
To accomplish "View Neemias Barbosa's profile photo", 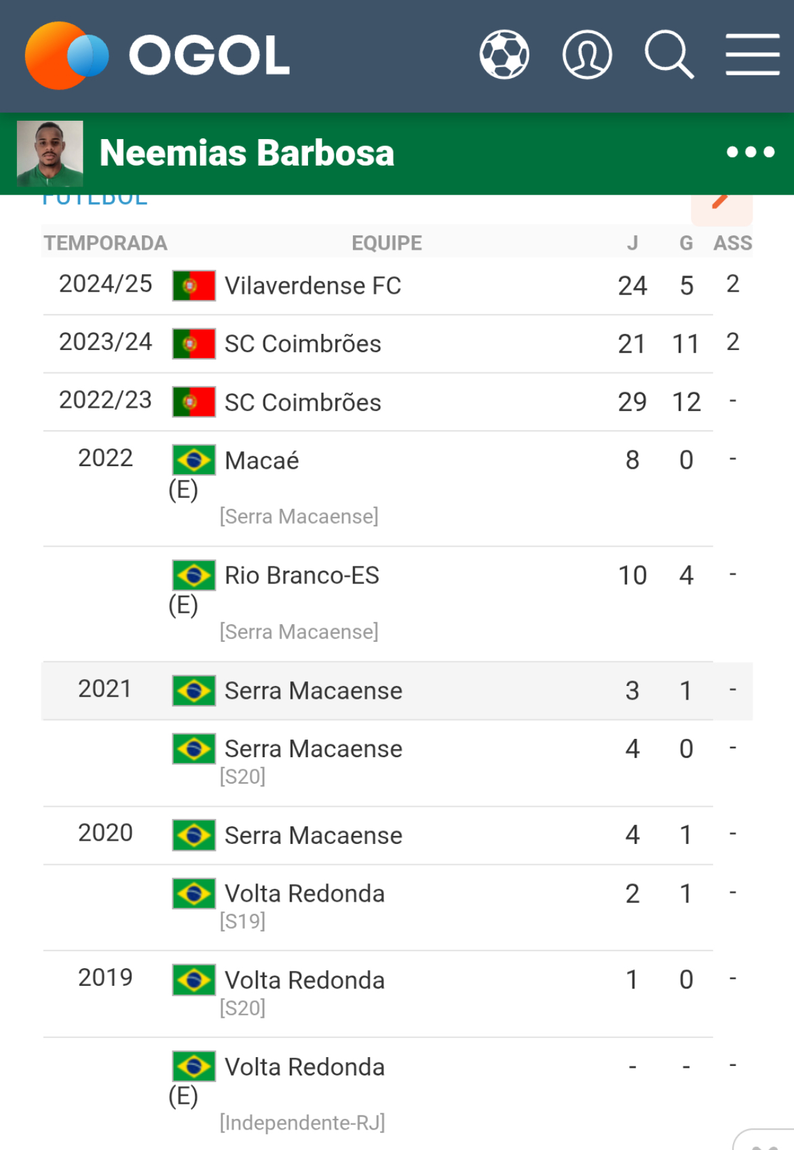I will (50, 153).
